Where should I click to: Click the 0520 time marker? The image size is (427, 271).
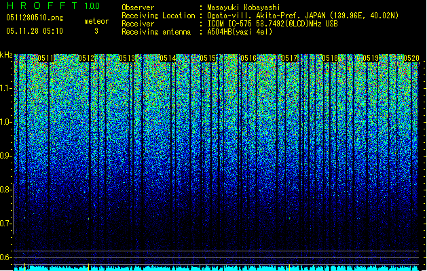[x=411, y=58]
